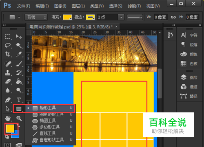Screen dimensions: 204x147
Task: Select the Hand tool
Action: click(8, 118)
